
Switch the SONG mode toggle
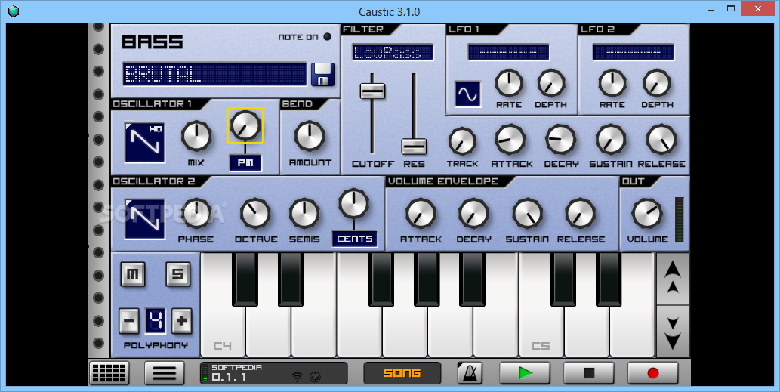(402, 373)
